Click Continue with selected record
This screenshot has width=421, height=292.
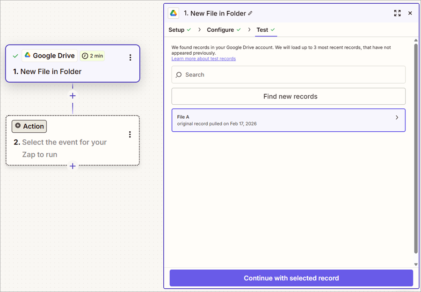point(291,278)
